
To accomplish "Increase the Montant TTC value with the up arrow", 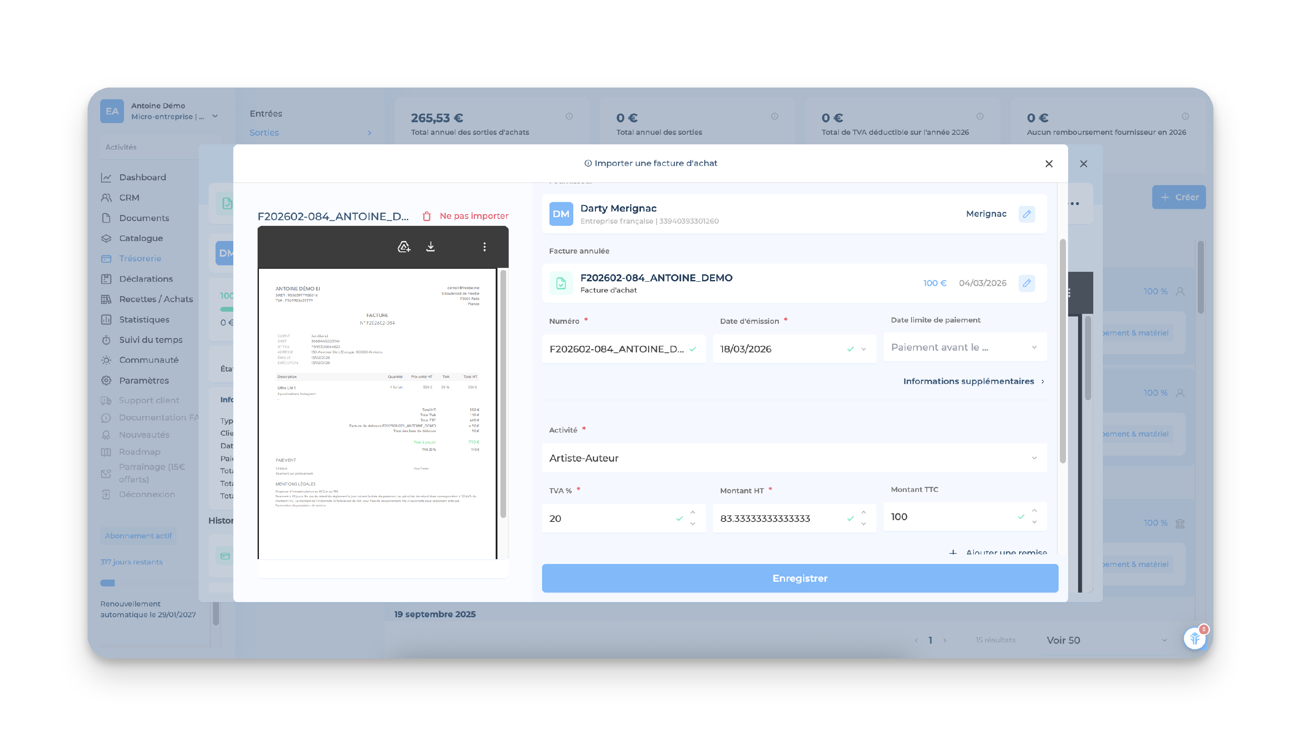I will click(x=1034, y=511).
